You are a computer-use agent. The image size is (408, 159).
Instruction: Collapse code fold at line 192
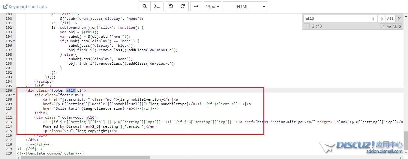(x=14, y=28)
